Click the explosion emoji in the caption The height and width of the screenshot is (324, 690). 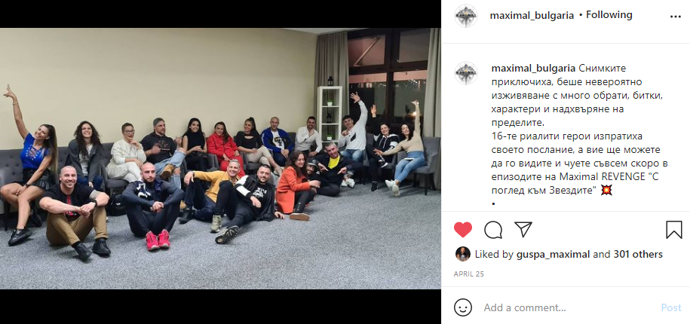[x=606, y=191]
